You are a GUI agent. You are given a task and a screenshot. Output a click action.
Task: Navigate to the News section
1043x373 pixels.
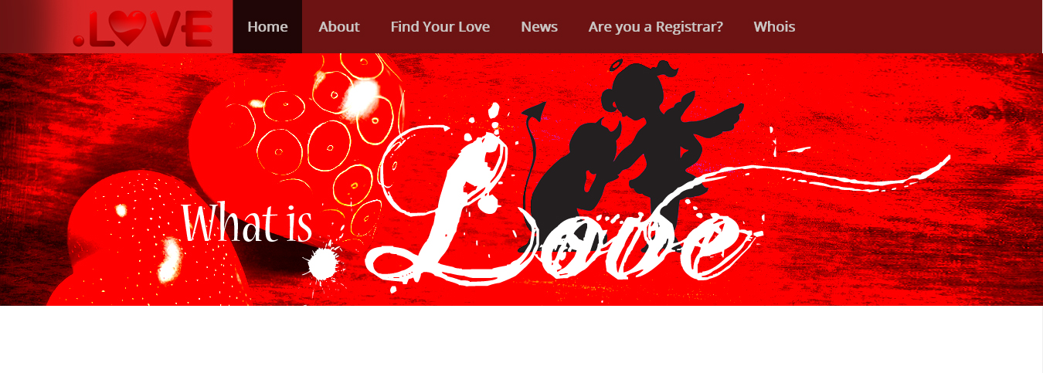(x=539, y=26)
